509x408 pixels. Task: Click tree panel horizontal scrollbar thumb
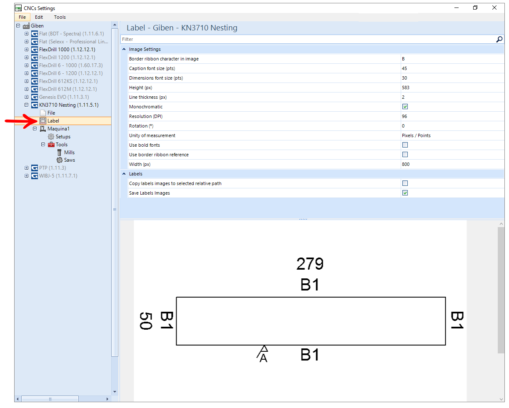50,399
